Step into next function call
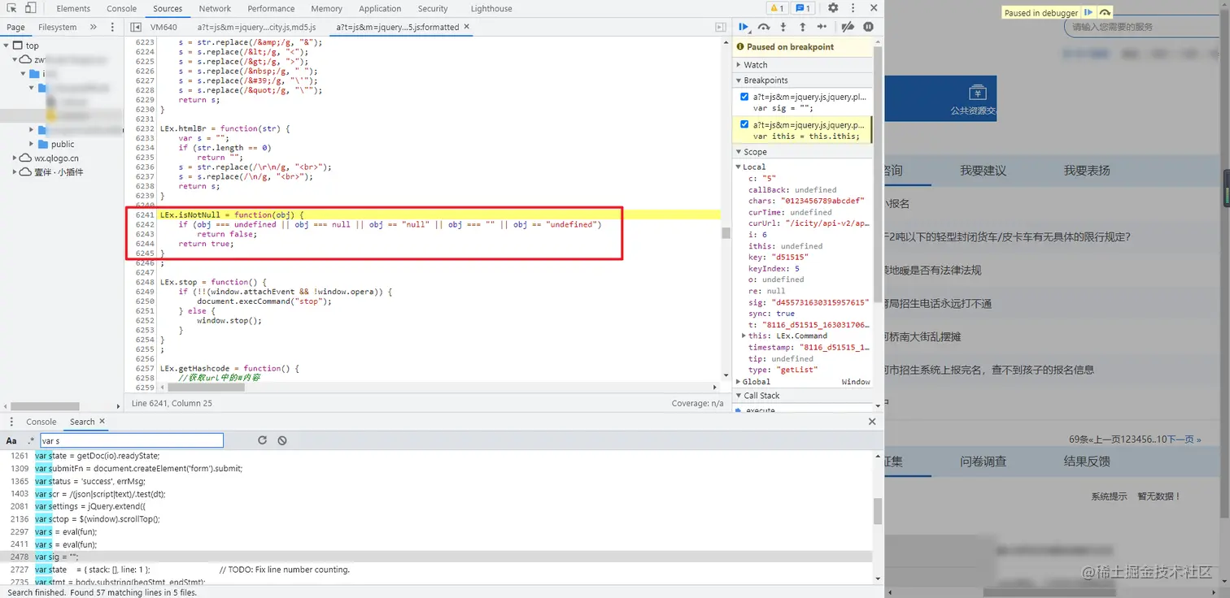1230x598 pixels. (783, 27)
